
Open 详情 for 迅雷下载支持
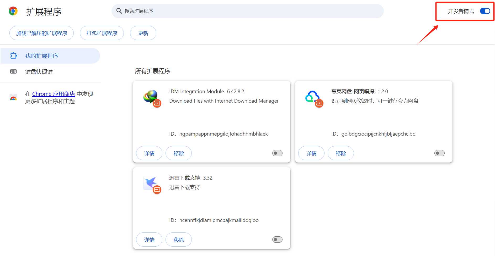pos(149,240)
